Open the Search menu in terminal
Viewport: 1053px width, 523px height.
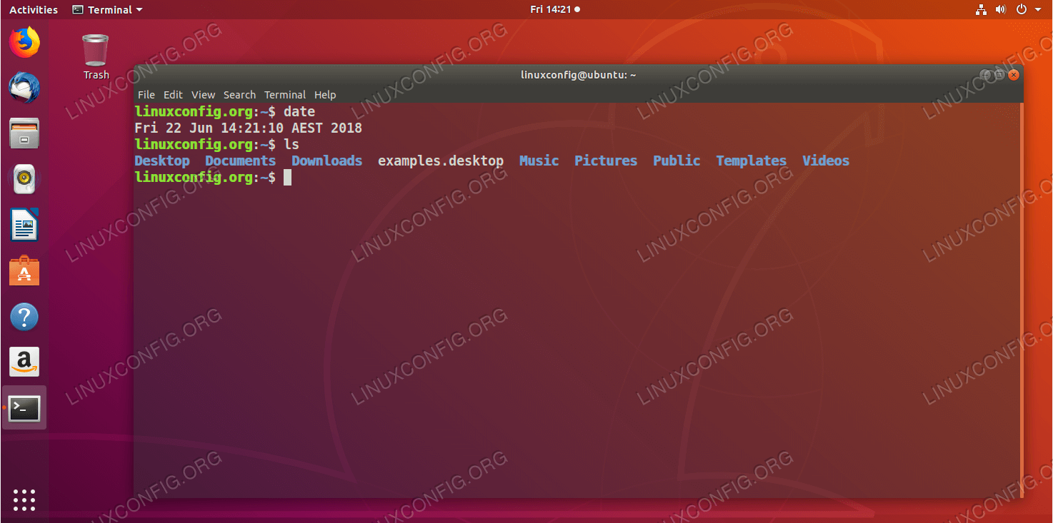239,95
